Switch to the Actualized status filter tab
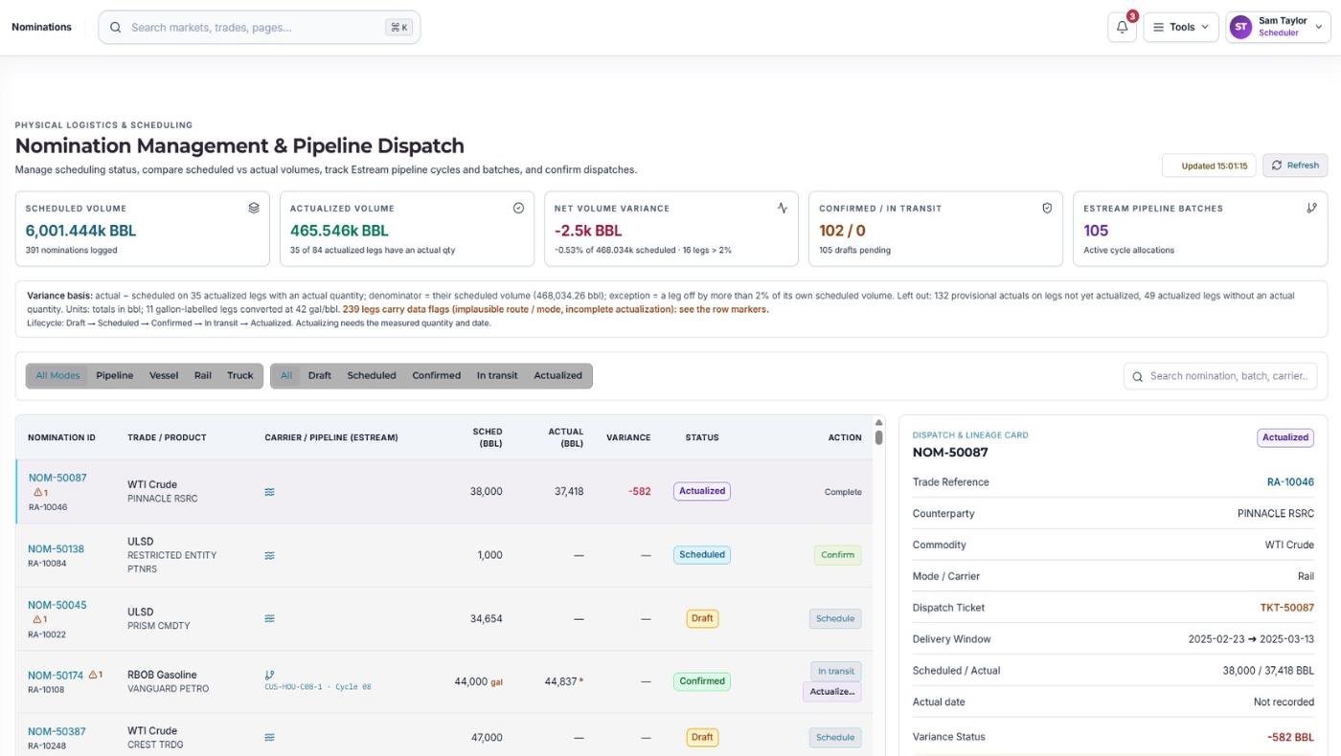The height and width of the screenshot is (756, 1341). (558, 376)
